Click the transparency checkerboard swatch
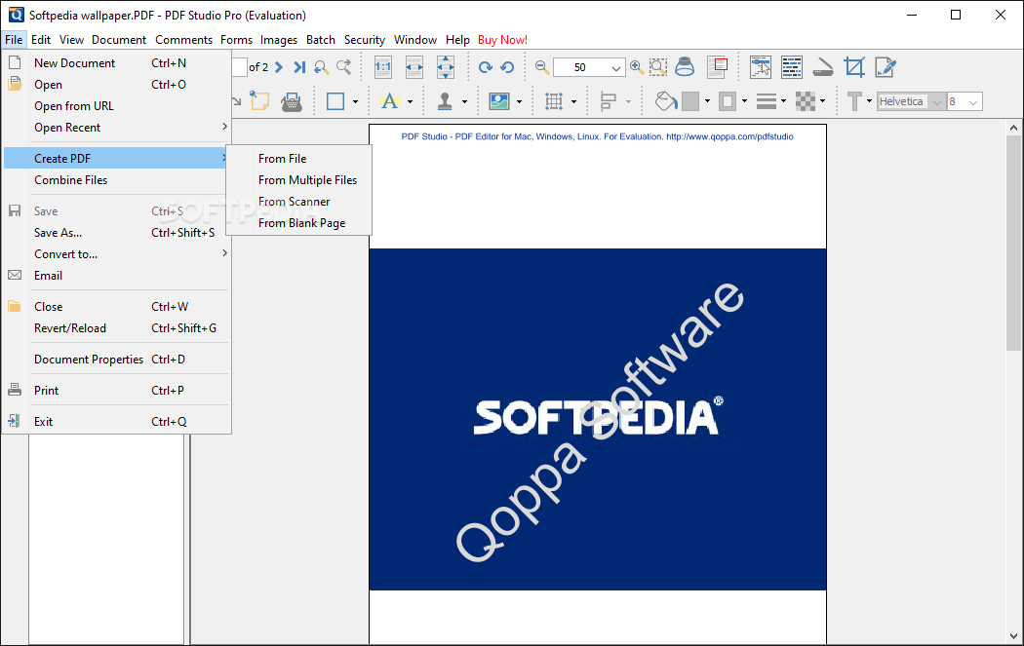Screen dimensions: 1024x646 pos(806,101)
